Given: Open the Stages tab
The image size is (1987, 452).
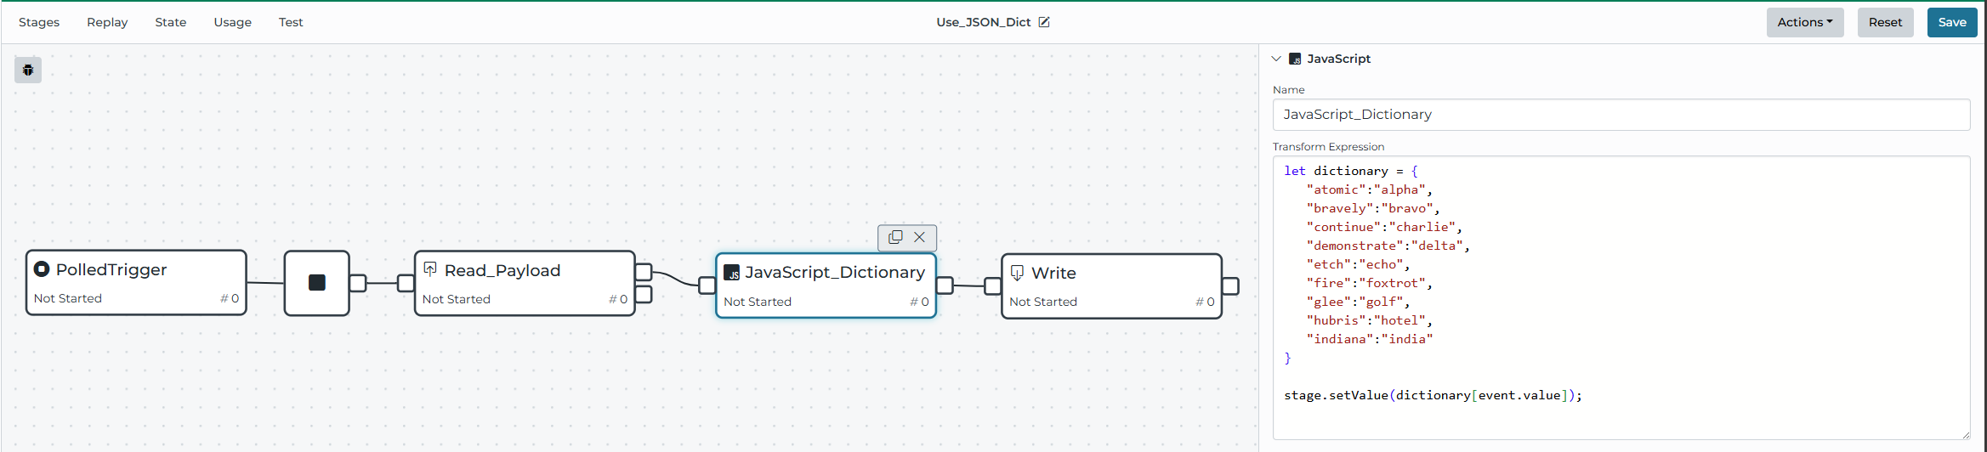Looking at the screenshot, I should tap(39, 22).
